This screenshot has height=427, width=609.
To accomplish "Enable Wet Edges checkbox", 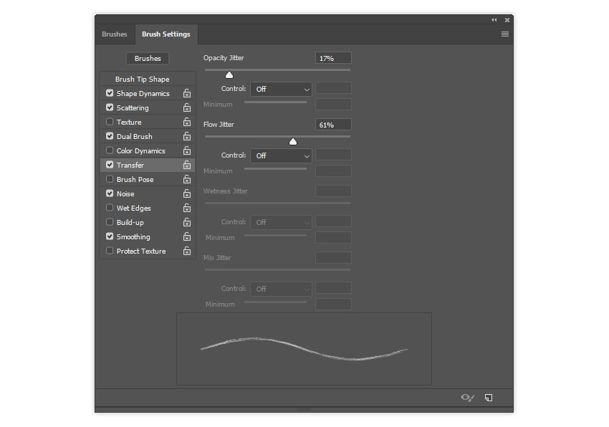I will coord(110,208).
